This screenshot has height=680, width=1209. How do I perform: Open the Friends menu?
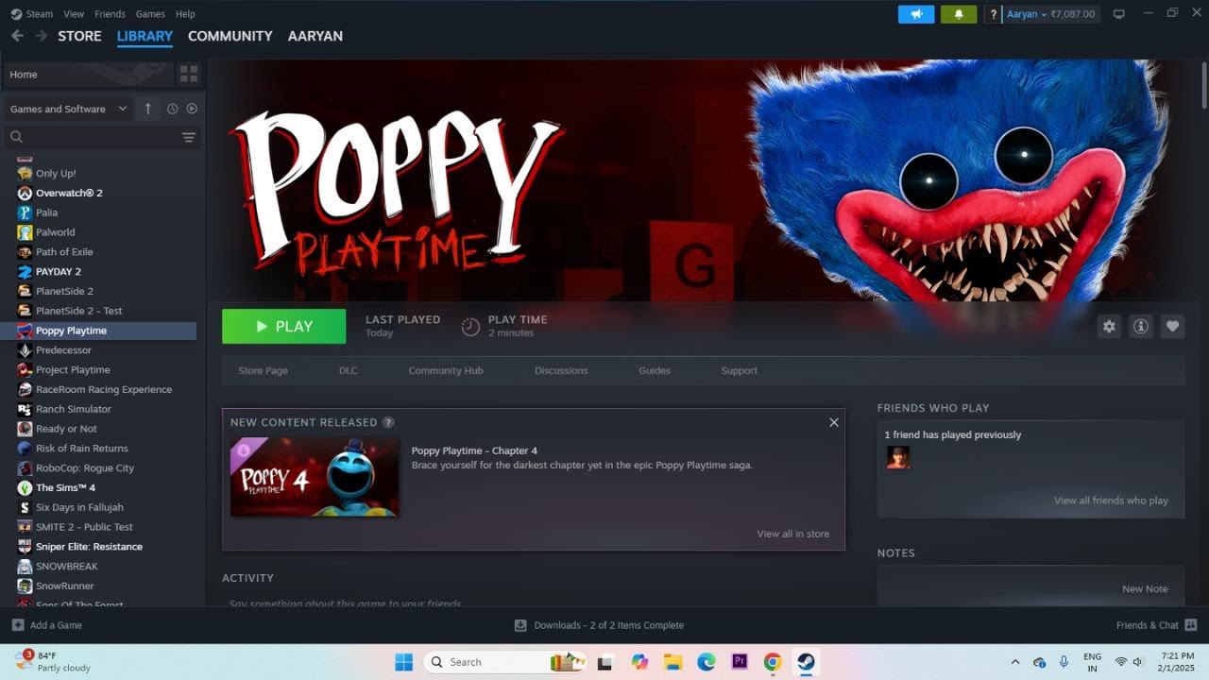pyautogui.click(x=110, y=14)
